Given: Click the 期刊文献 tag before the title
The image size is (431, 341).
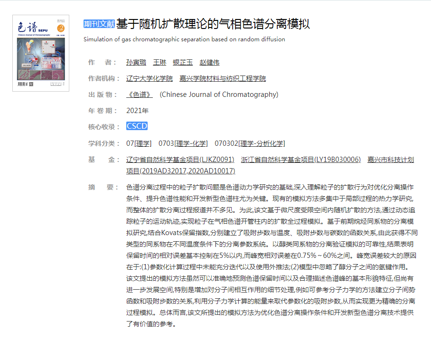Looking at the screenshot, I should (x=99, y=24).
